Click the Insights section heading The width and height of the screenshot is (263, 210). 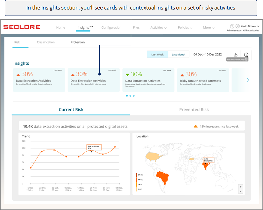point(21,63)
